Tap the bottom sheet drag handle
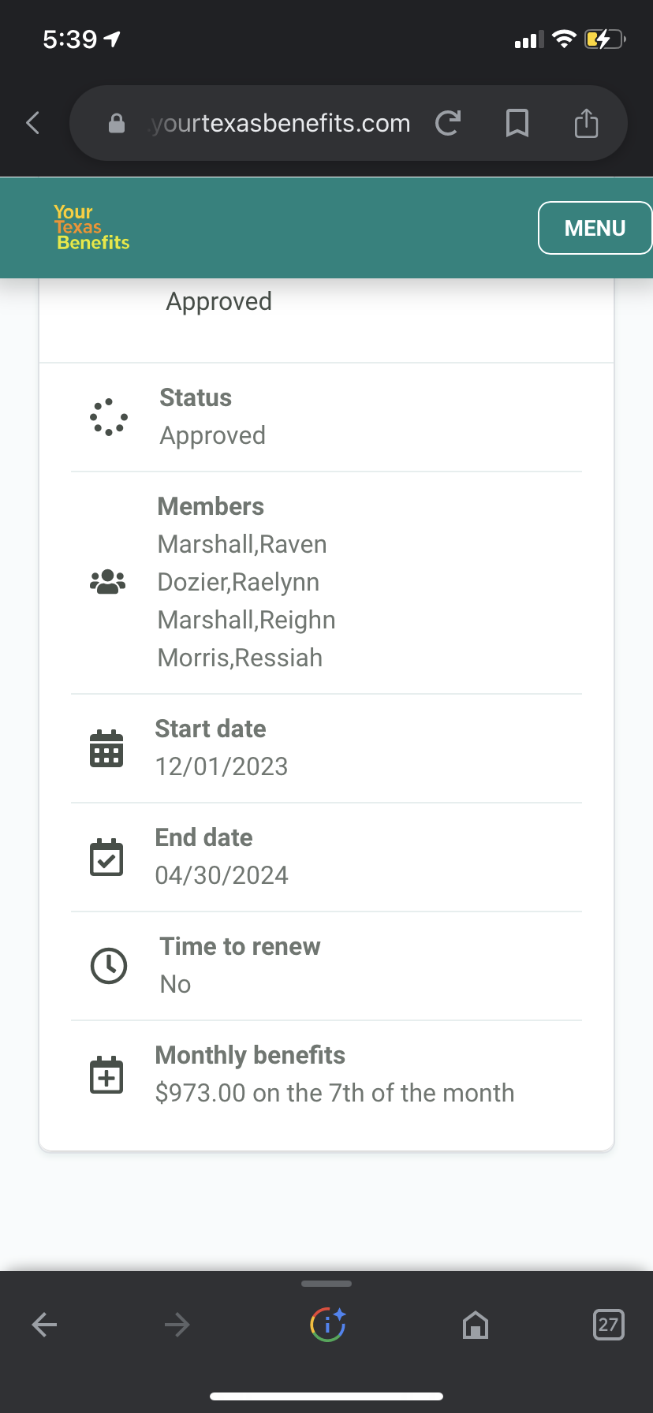The width and height of the screenshot is (653, 1413). (326, 1284)
